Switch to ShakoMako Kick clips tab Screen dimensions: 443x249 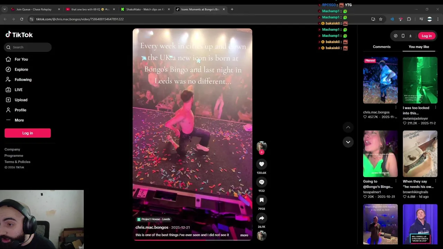[145, 9]
